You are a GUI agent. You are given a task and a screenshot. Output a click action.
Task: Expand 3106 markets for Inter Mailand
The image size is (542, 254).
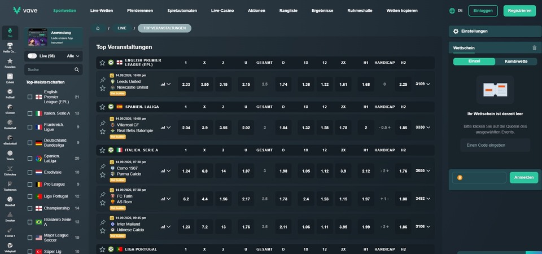[x=423, y=227]
